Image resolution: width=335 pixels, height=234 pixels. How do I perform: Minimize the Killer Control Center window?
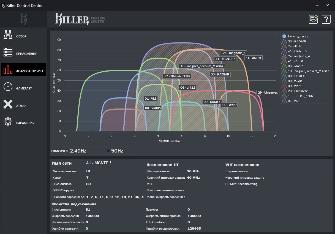click(x=317, y=5)
